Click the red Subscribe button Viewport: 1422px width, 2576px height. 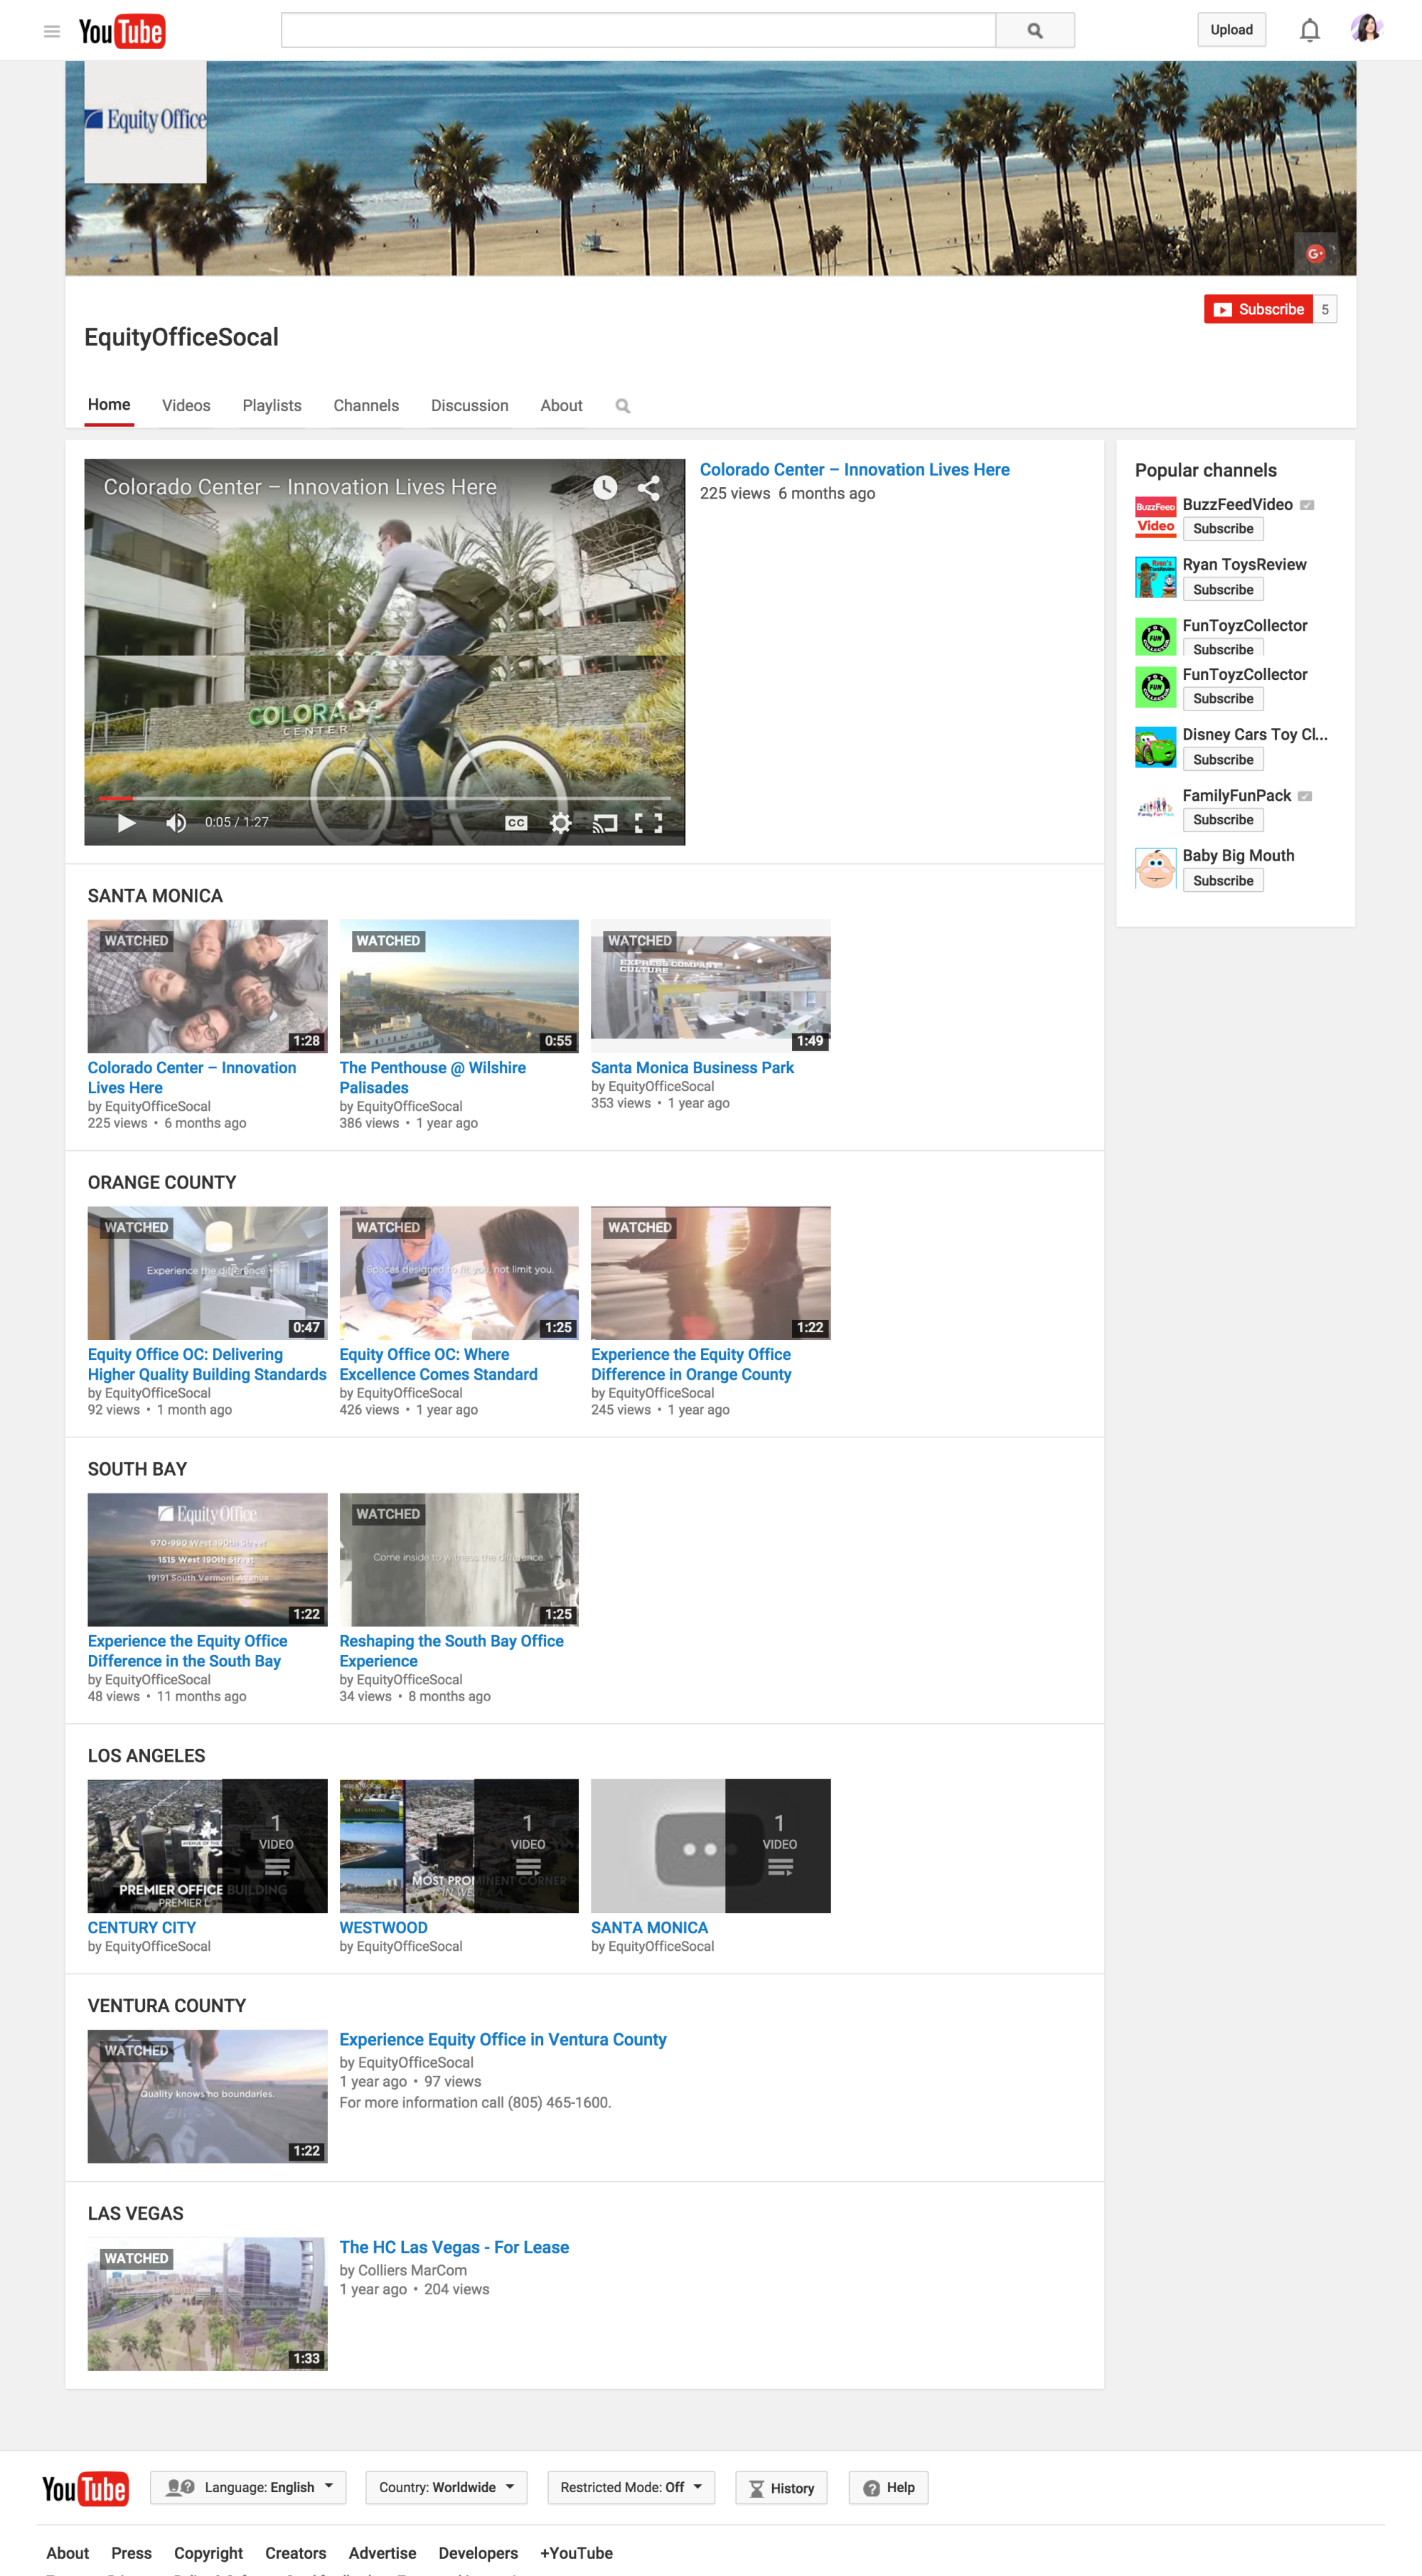click(1258, 309)
